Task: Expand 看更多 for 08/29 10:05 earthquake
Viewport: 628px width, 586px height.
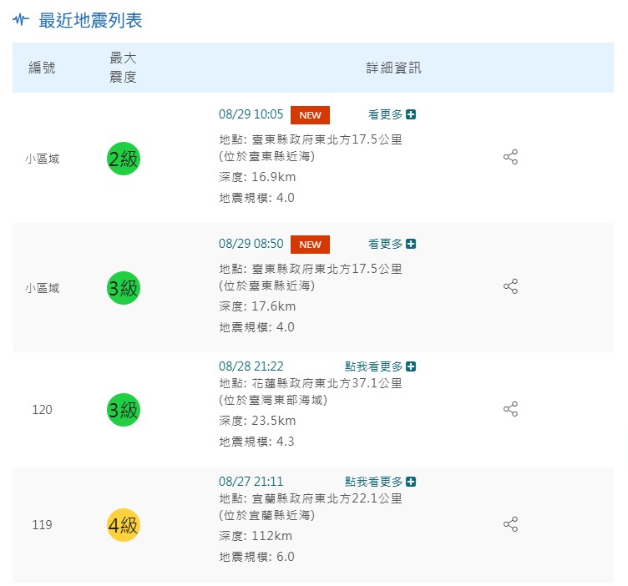Action: [x=392, y=114]
